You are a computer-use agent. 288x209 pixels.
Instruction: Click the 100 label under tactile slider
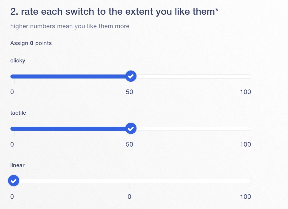[245, 144]
